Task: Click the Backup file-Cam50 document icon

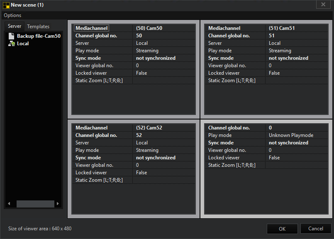Action: point(11,36)
